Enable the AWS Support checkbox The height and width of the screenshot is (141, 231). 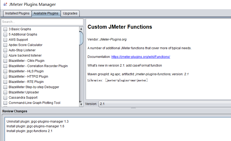coord(5,40)
